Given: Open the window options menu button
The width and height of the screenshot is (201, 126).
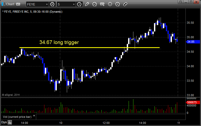Looking at the screenshot, I should (x=181, y=2).
